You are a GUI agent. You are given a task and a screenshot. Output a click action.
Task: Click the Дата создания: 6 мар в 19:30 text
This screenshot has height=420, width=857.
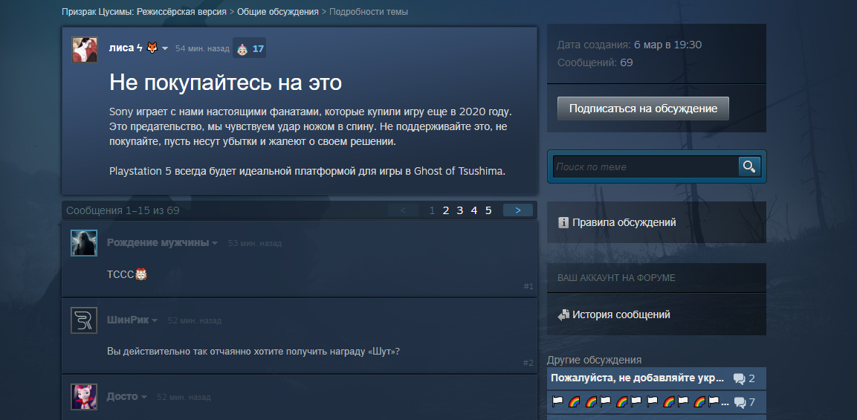(x=630, y=45)
